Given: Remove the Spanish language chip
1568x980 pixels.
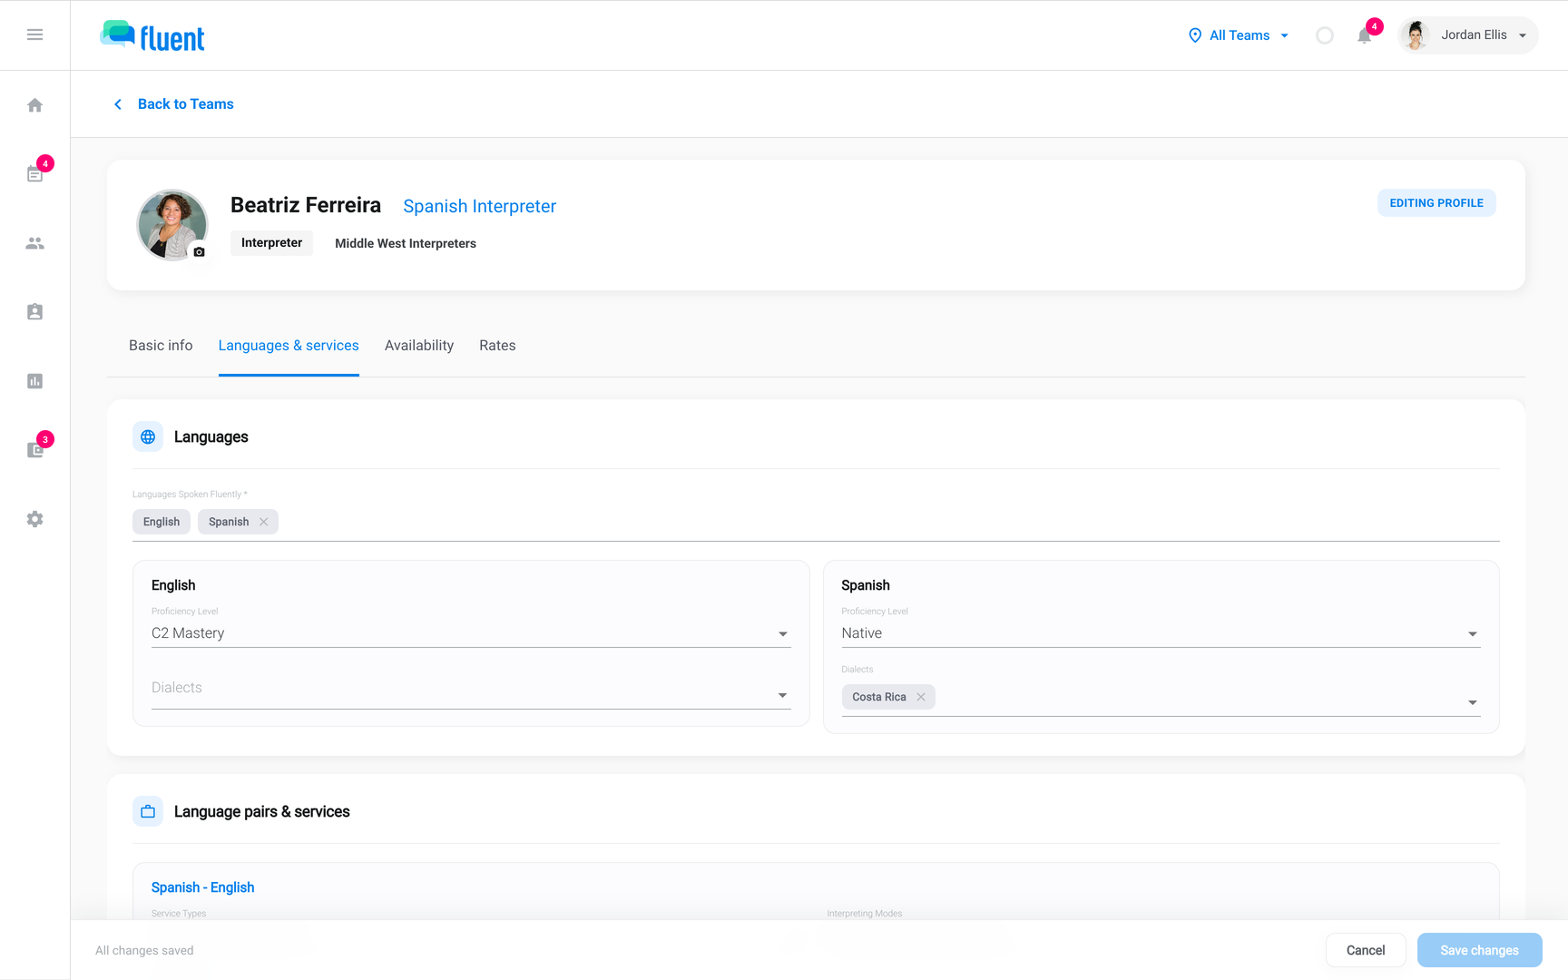Looking at the screenshot, I should (x=263, y=522).
